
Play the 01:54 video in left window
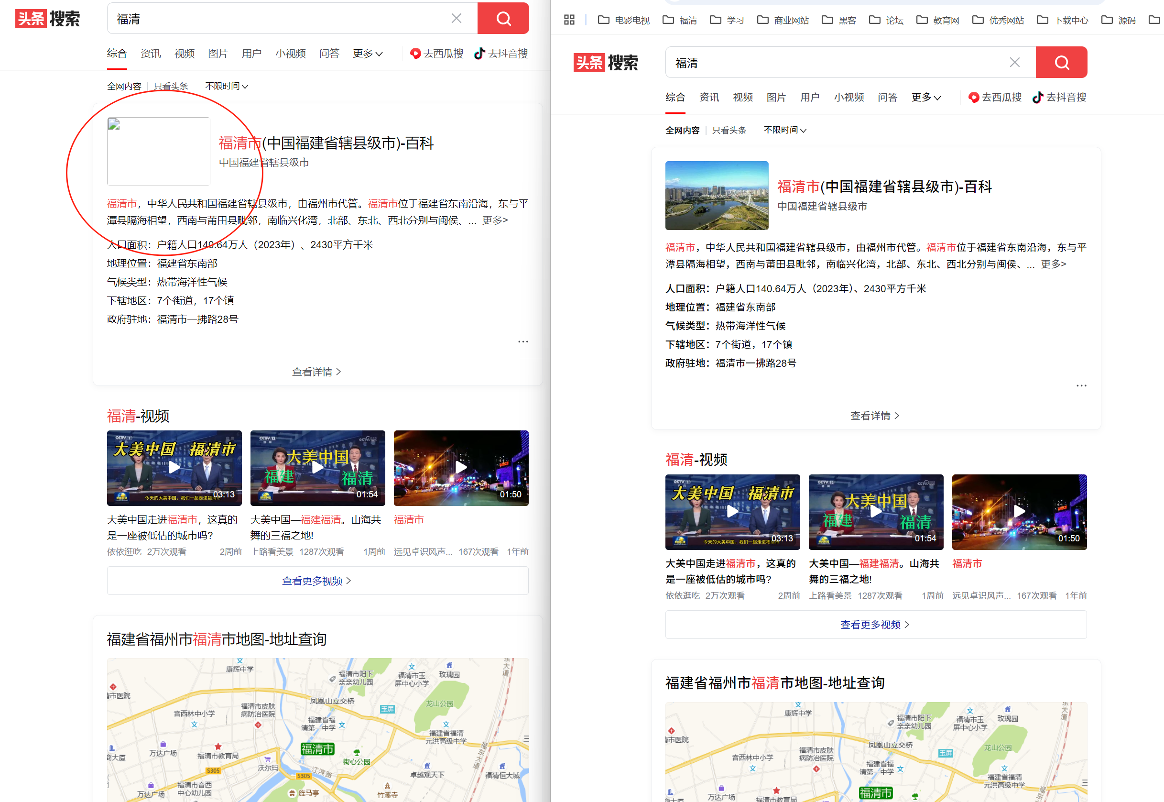pyautogui.click(x=317, y=468)
